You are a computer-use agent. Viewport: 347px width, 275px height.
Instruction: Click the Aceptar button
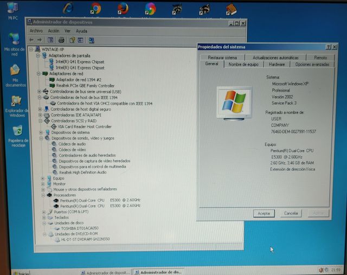(264, 214)
